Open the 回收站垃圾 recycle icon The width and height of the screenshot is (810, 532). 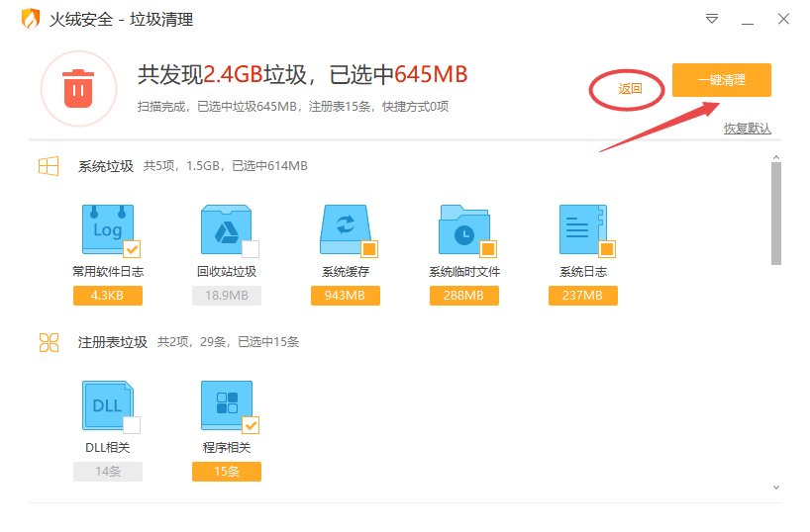226,229
